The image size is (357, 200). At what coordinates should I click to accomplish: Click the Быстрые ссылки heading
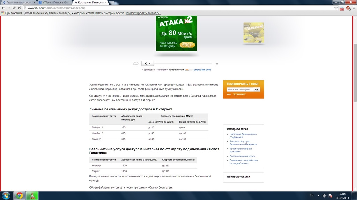click(238, 177)
